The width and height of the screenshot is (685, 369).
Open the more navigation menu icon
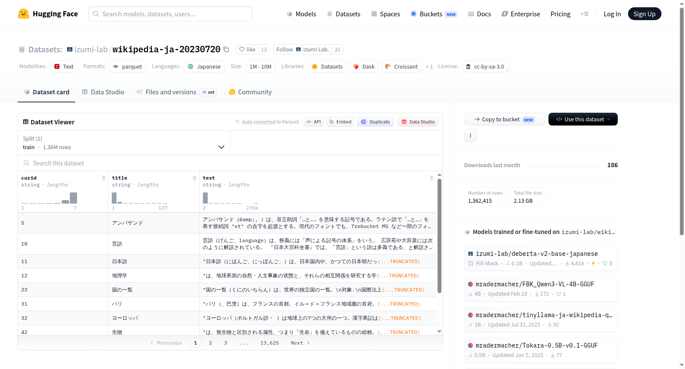point(584,14)
